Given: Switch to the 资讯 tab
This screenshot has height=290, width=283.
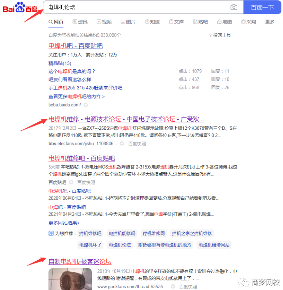Looking at the screenshot, I should pyautogui.click(x=80, y=22).
